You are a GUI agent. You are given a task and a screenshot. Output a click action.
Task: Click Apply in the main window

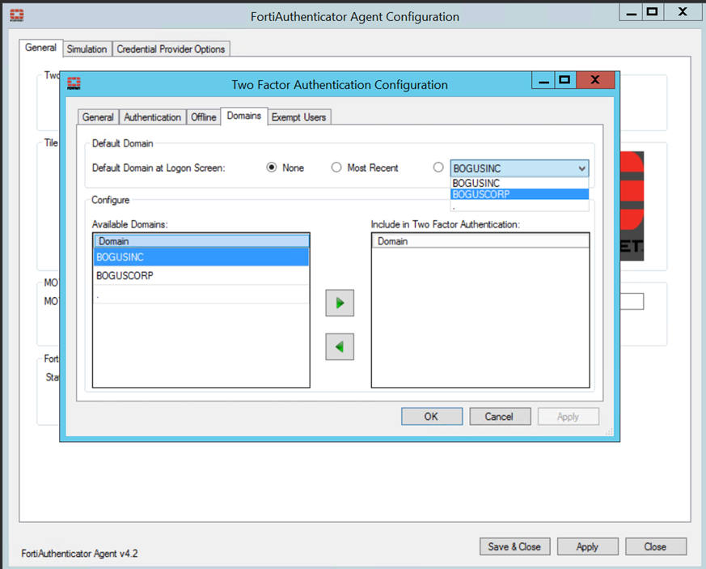pos(588,546)
